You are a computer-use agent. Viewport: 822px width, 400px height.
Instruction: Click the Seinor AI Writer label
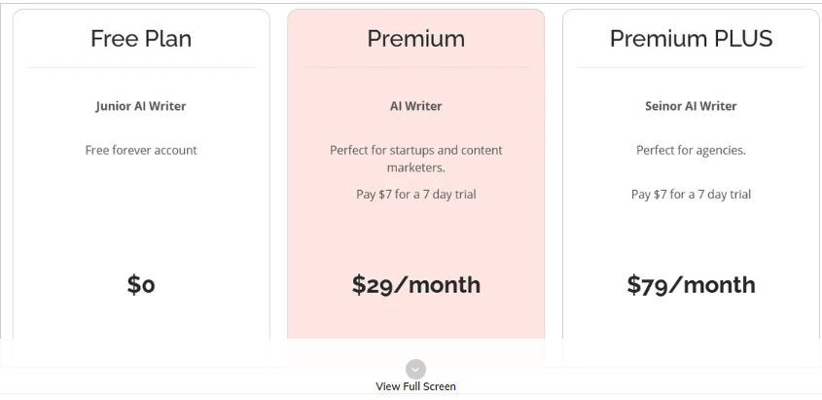(691, 106)
